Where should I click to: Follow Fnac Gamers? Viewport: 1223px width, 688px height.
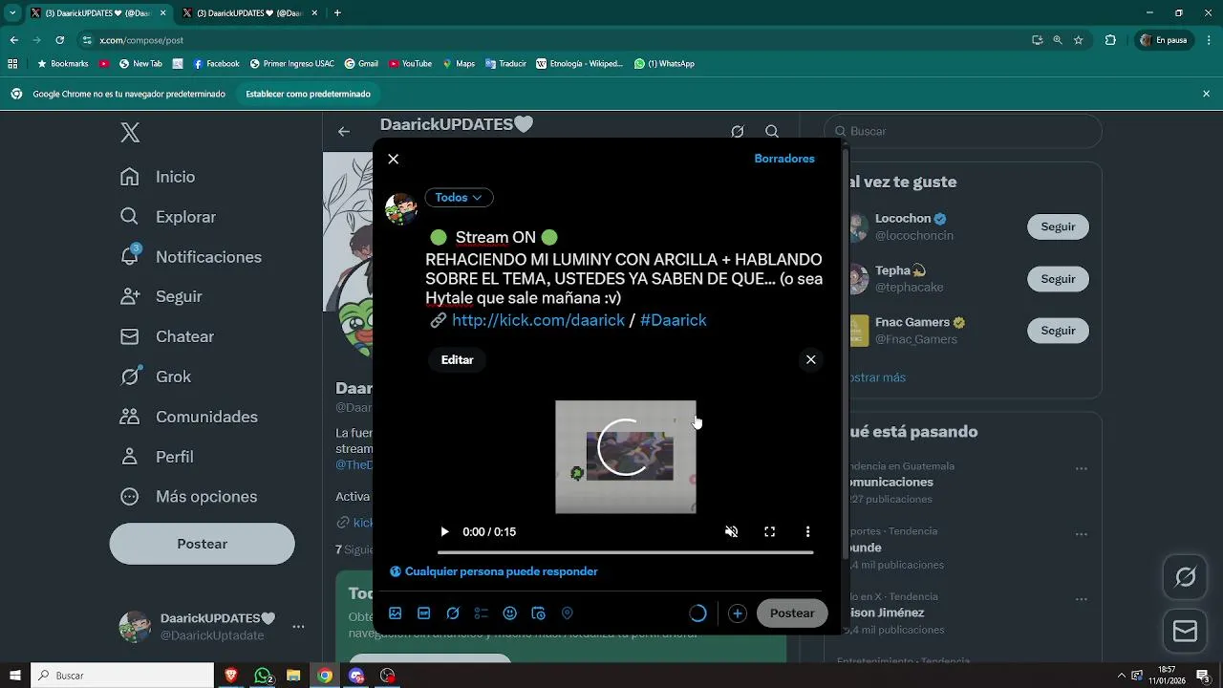[1058, 331]
